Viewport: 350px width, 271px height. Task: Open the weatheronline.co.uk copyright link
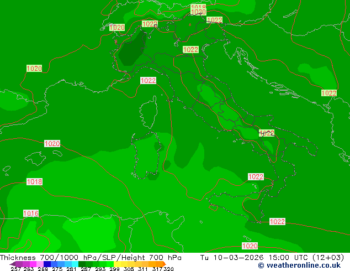[299, 265]
